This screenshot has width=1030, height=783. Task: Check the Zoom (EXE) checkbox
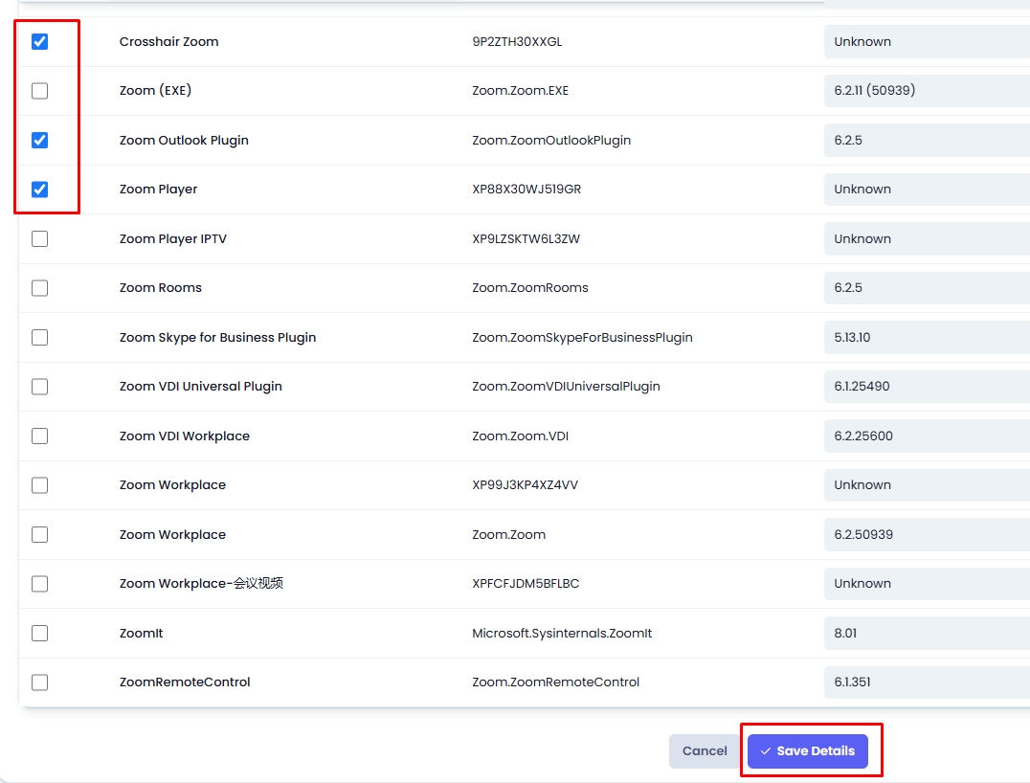click(40, 91)
